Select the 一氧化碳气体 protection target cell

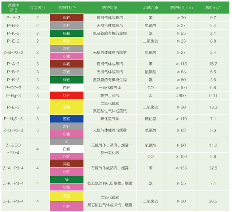110,87
